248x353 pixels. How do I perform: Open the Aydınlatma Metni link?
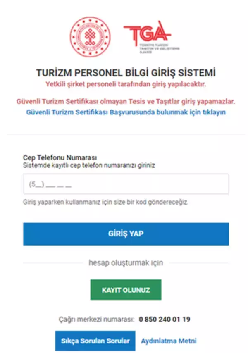click(169, 341)
